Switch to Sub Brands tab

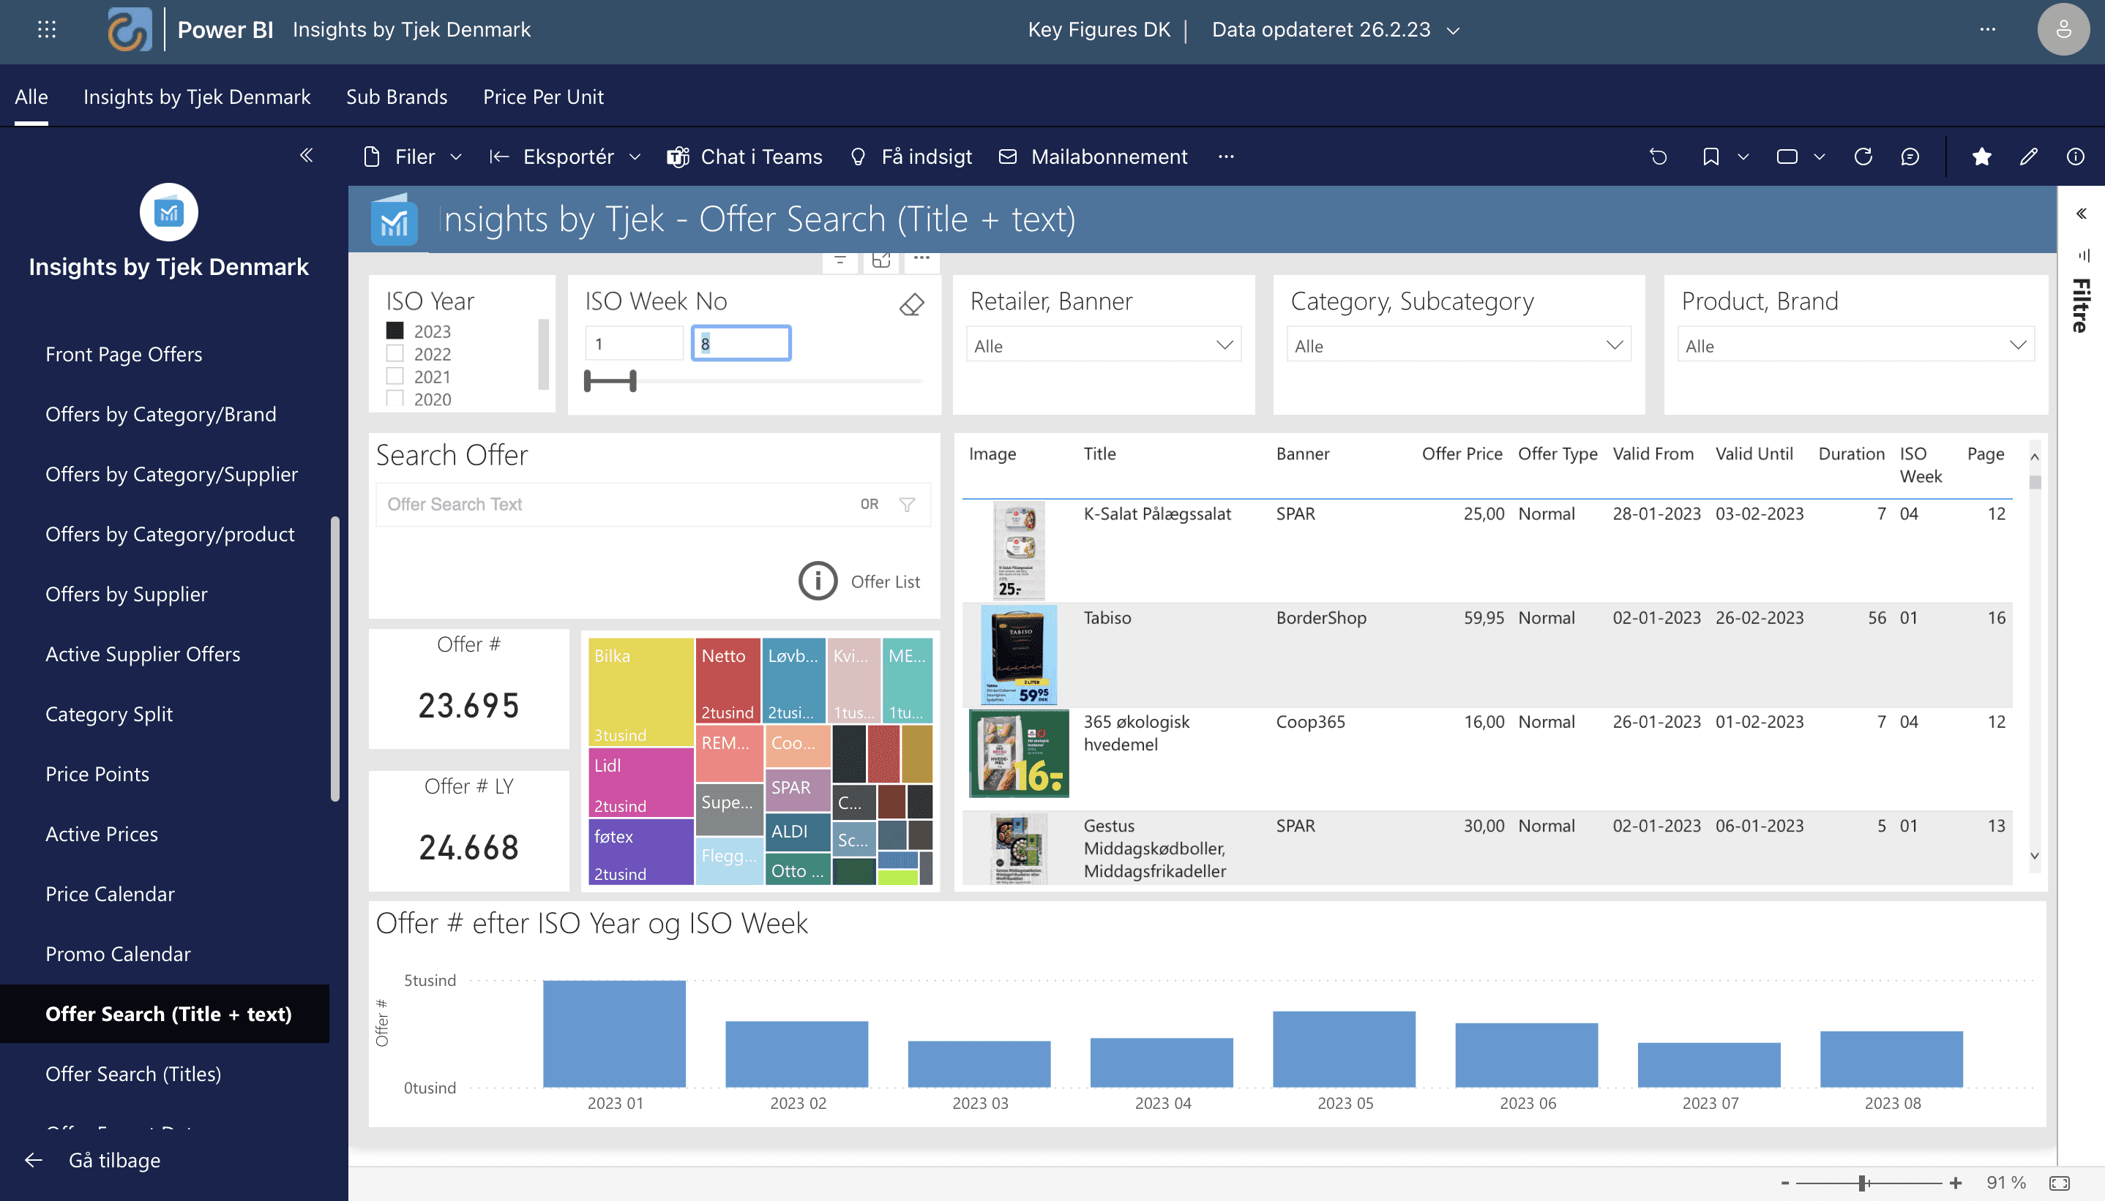click(396, 97)
